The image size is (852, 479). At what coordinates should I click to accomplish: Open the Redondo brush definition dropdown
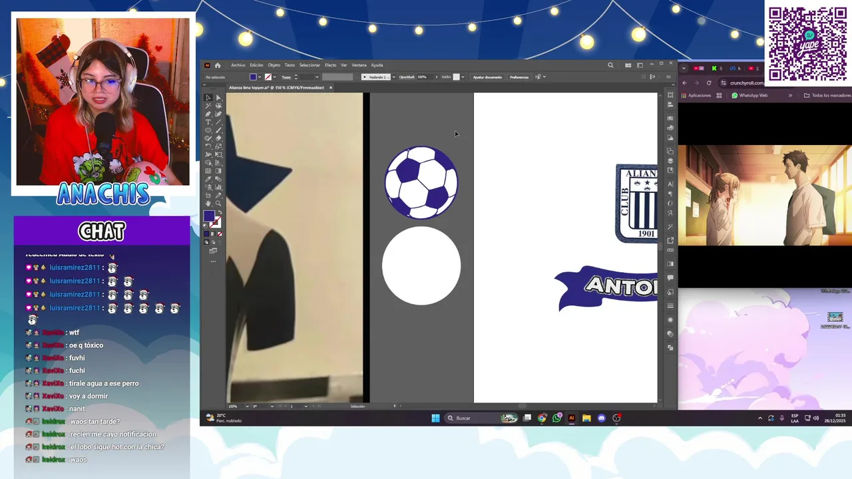coord(393,77)
